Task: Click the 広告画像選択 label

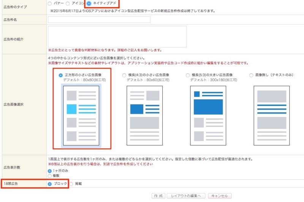Action: click(x=14, y=104)
